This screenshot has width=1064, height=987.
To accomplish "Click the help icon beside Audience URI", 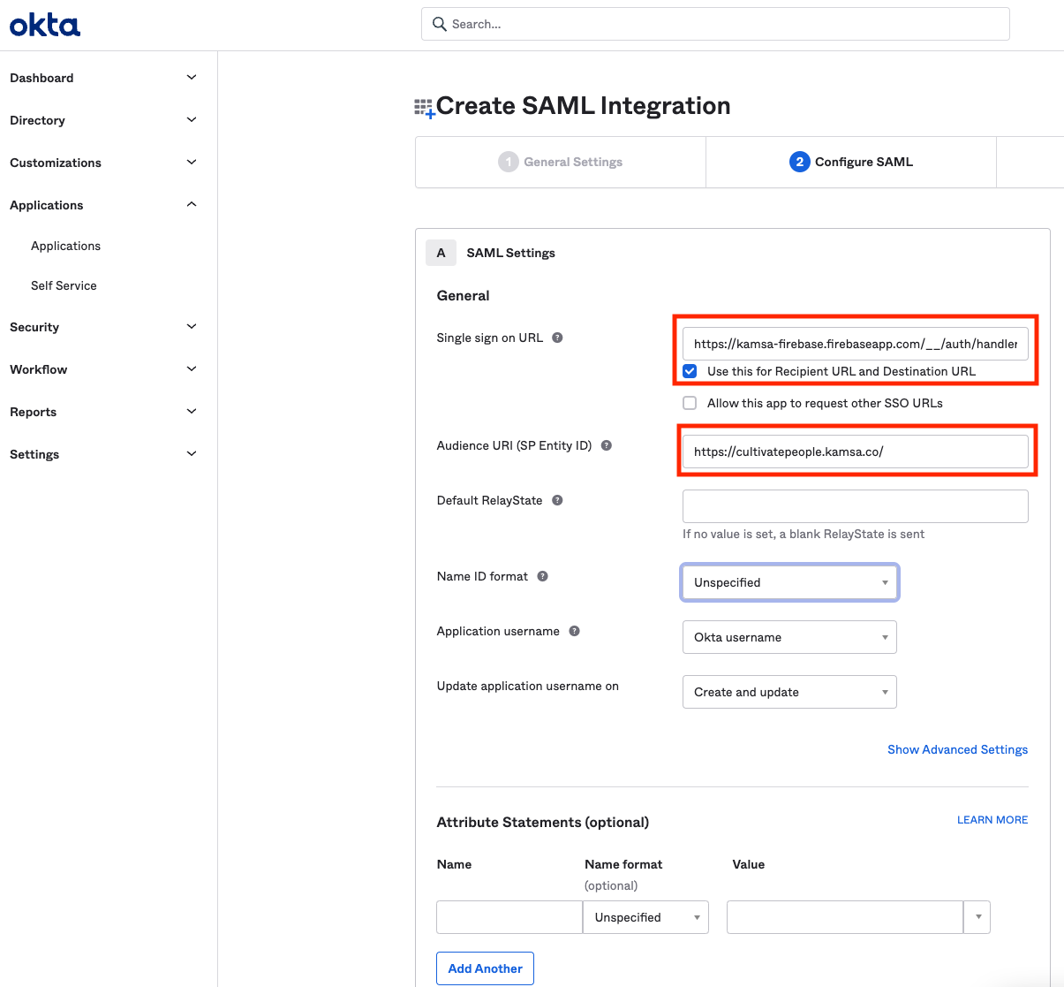I will click(x=607, y=445).
